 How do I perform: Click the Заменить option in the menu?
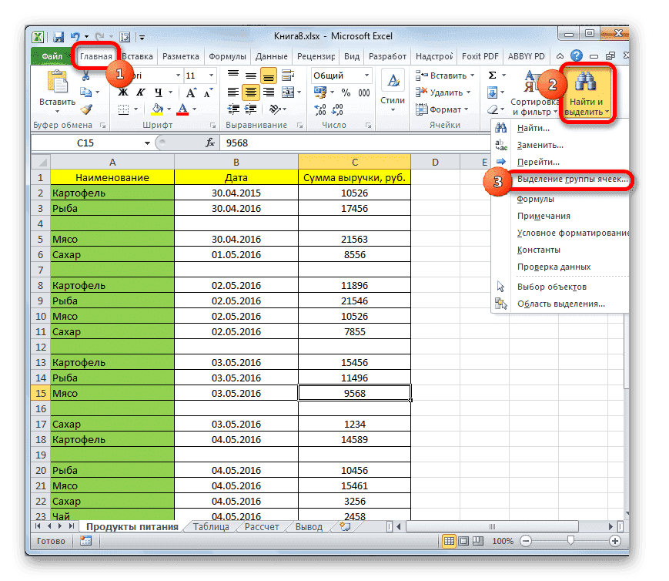pos(539,144)
